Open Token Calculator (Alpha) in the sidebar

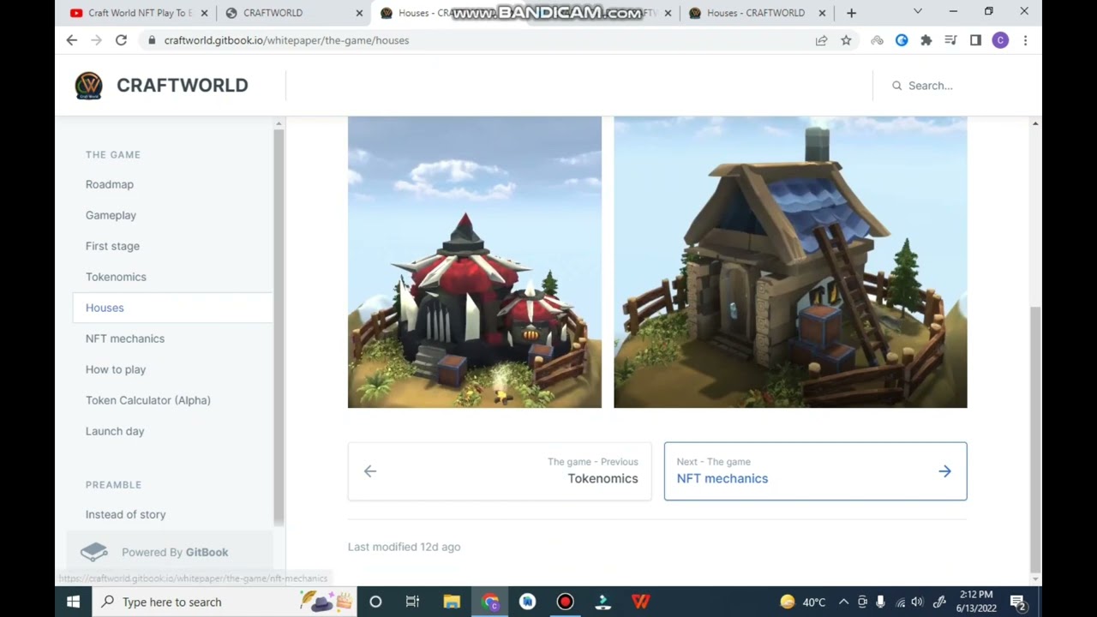click(148, 400)
